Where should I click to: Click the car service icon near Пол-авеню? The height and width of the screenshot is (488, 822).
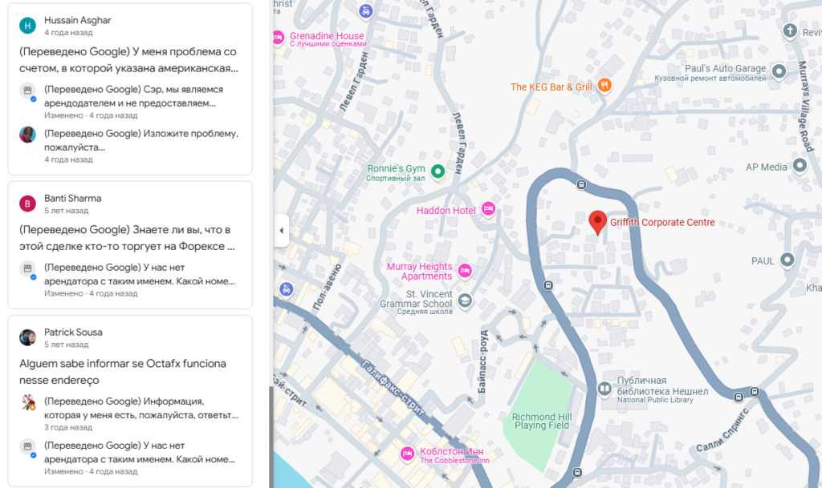click(x=287, y=289)
